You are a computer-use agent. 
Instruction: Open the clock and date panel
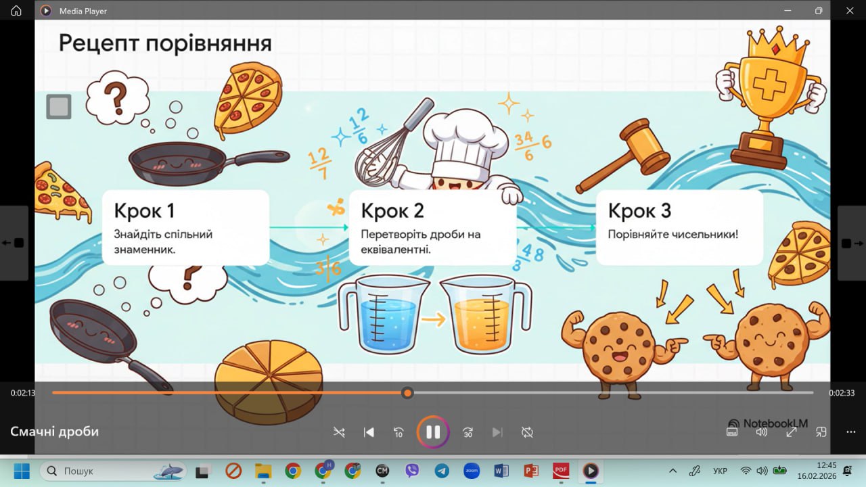(x=826, y=471)
